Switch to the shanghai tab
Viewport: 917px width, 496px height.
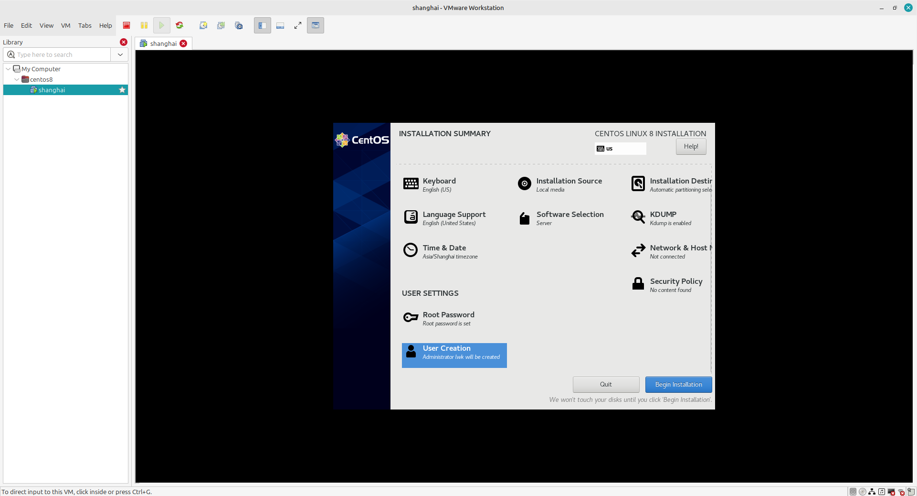coord(163,43)
